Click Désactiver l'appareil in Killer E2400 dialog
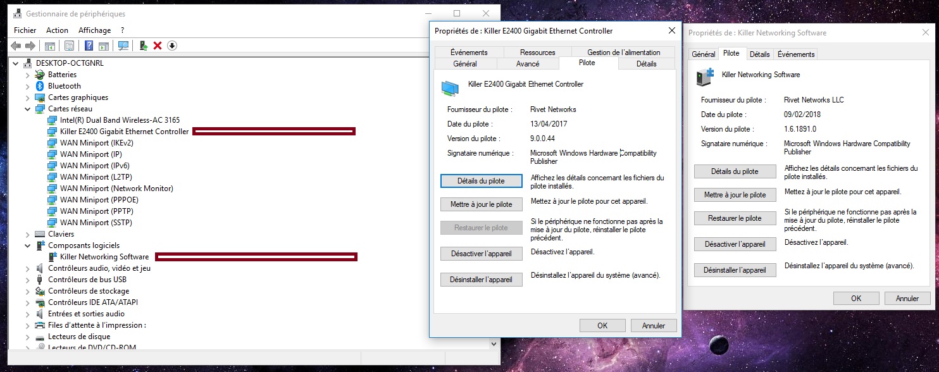Image resolution: width=939 pixels, height=372 pixels. [482, 254]
